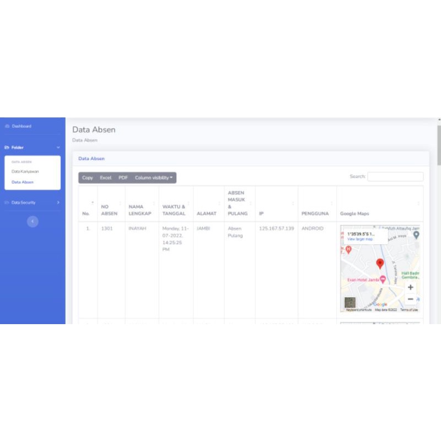Image resolution: width=441 pixels, height=441 pixels.
Task: Export table data using Excel button
Action: tap(105, 178)
